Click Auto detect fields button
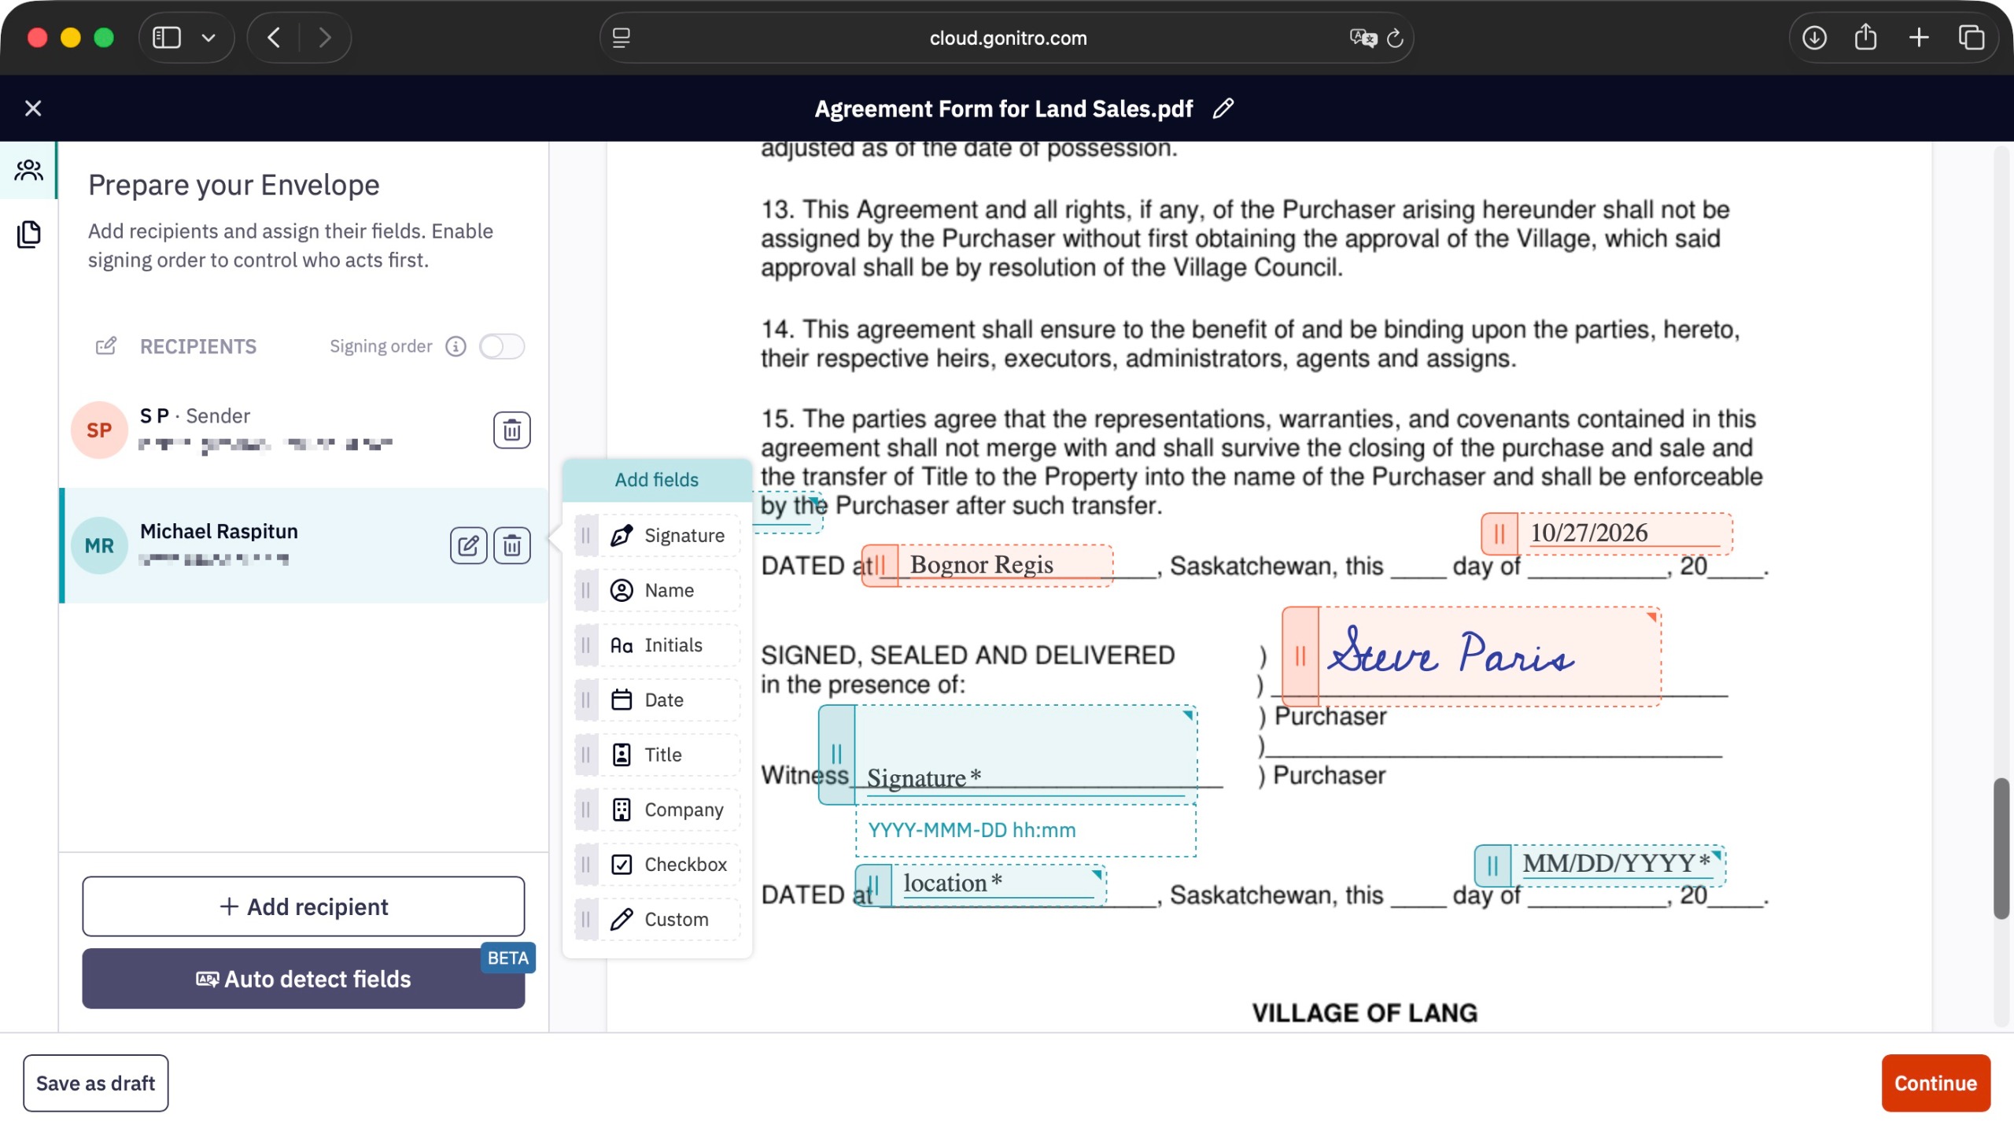This screenshot has height=1133, width=2014. (304, 979)
